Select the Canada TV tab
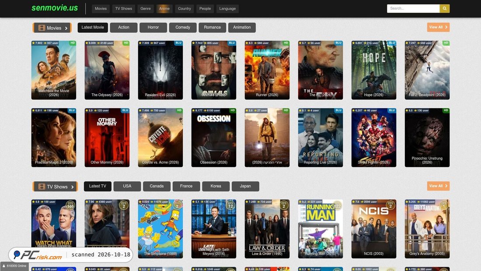 pos(157,186)
